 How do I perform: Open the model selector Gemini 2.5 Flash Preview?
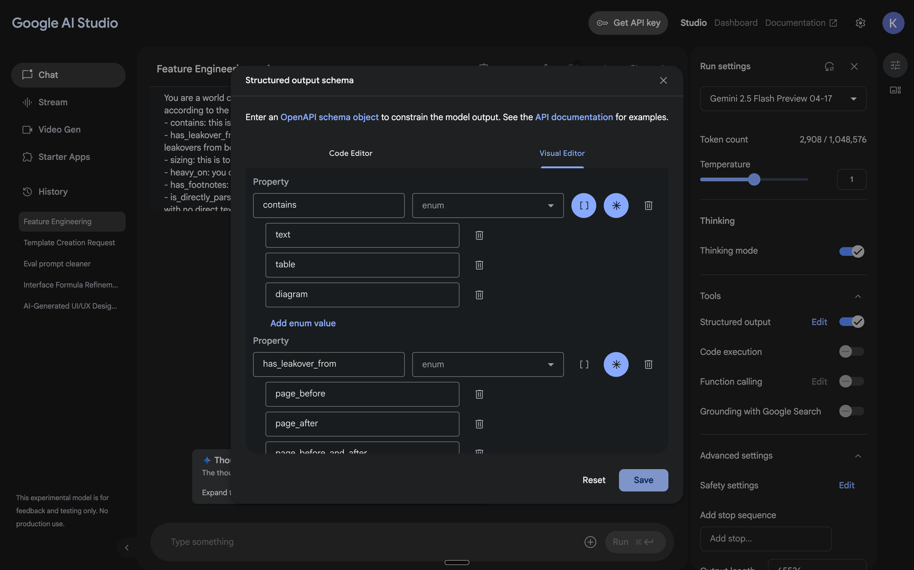pos(783,99)
